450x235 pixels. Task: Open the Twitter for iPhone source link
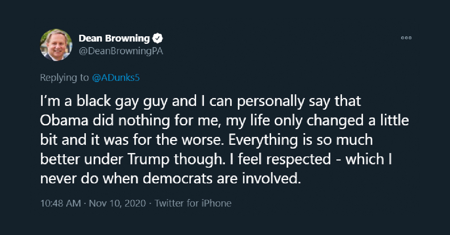click(x=193, y=203)
